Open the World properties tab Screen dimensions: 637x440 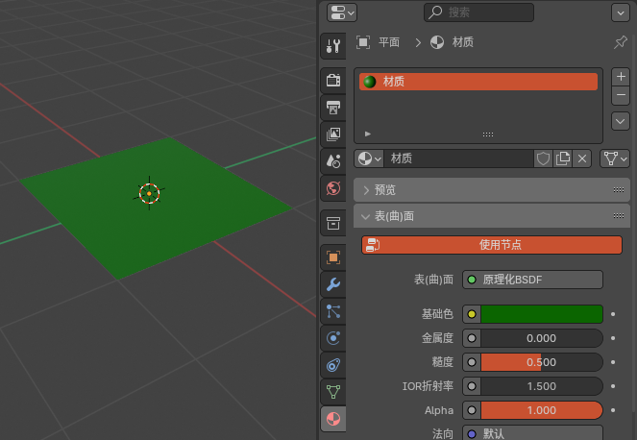[333, 188]
